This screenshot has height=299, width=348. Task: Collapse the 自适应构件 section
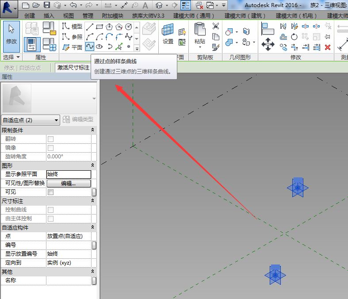(92, 227)
